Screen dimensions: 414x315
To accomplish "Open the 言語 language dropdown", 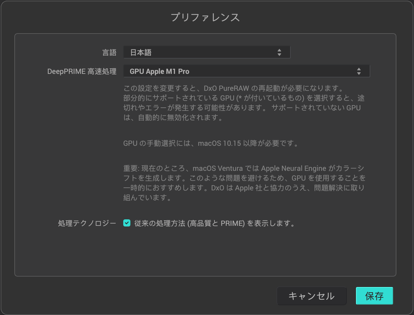I will [x=207, y=52].
